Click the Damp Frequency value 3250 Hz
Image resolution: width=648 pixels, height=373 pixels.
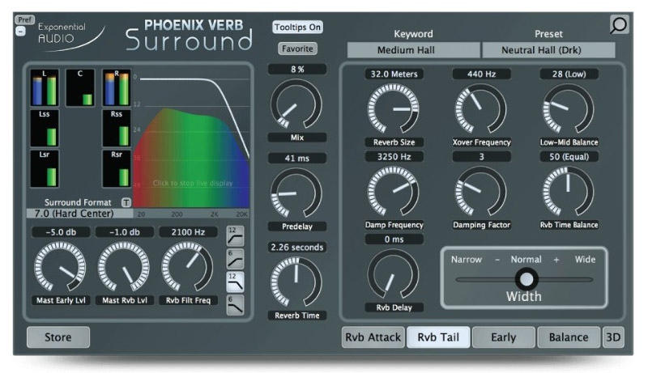394,157
